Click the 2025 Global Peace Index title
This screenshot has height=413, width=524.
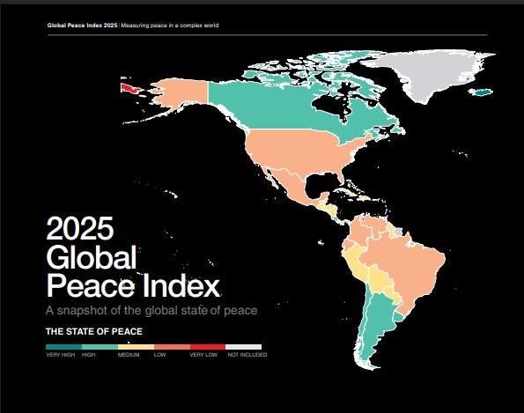coord(133,256)
